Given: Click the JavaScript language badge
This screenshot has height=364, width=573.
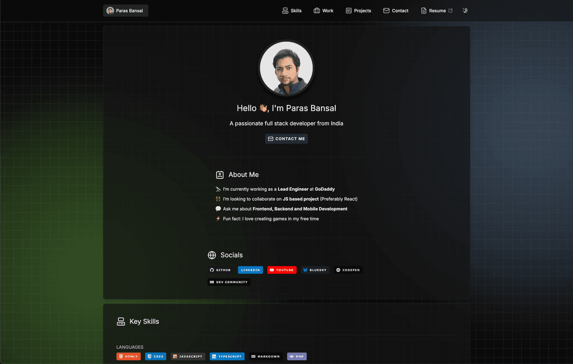Looking at the screenshot, I should (x=188, y=357).
